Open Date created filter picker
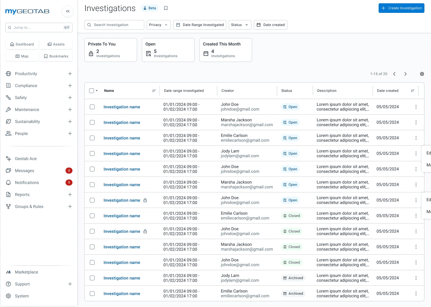Screen dimensions: 431x307 click(x=271, y=25)
